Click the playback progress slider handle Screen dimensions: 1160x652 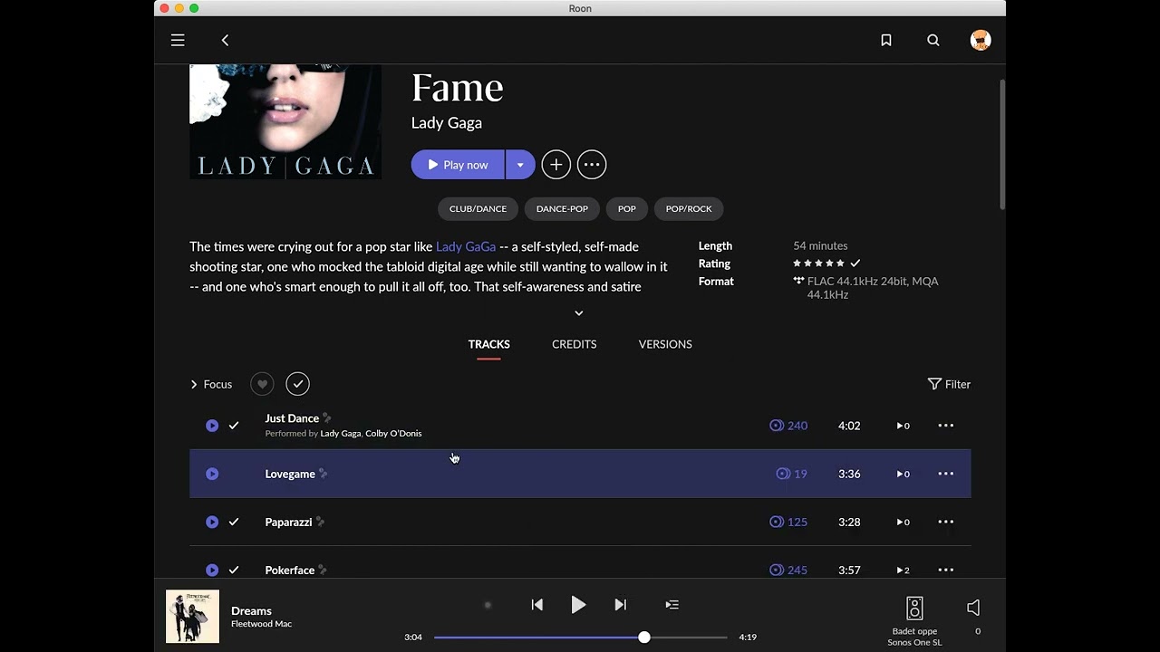pyautogui.click(x=644, y=638)
